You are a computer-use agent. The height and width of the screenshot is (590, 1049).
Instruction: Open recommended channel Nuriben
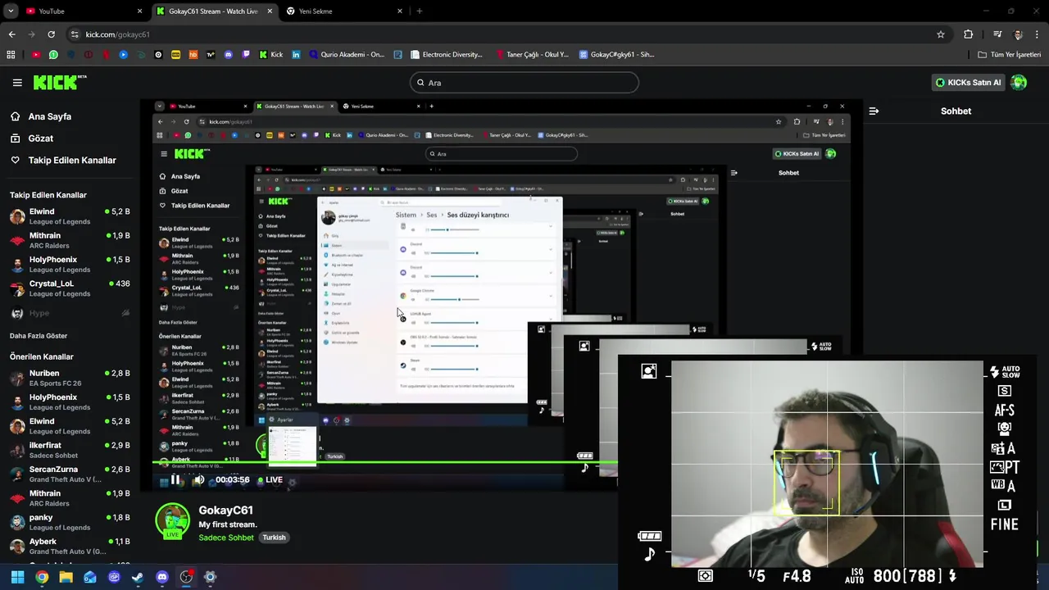[x=70, y=378]
